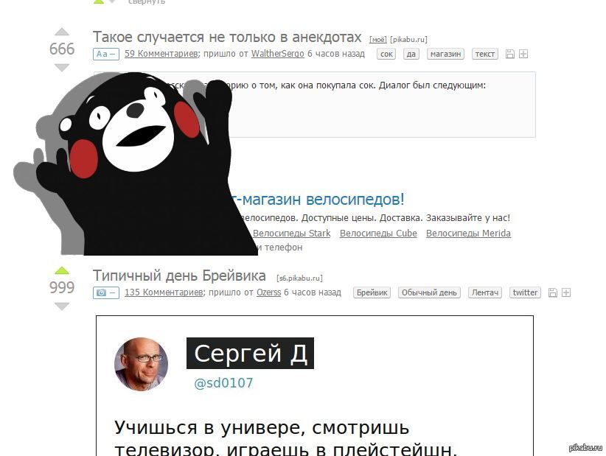Screen dimensions: 606x456
Task: Select the 'магазин' tag
Action: pyautogui.click(x=445, y=54)
